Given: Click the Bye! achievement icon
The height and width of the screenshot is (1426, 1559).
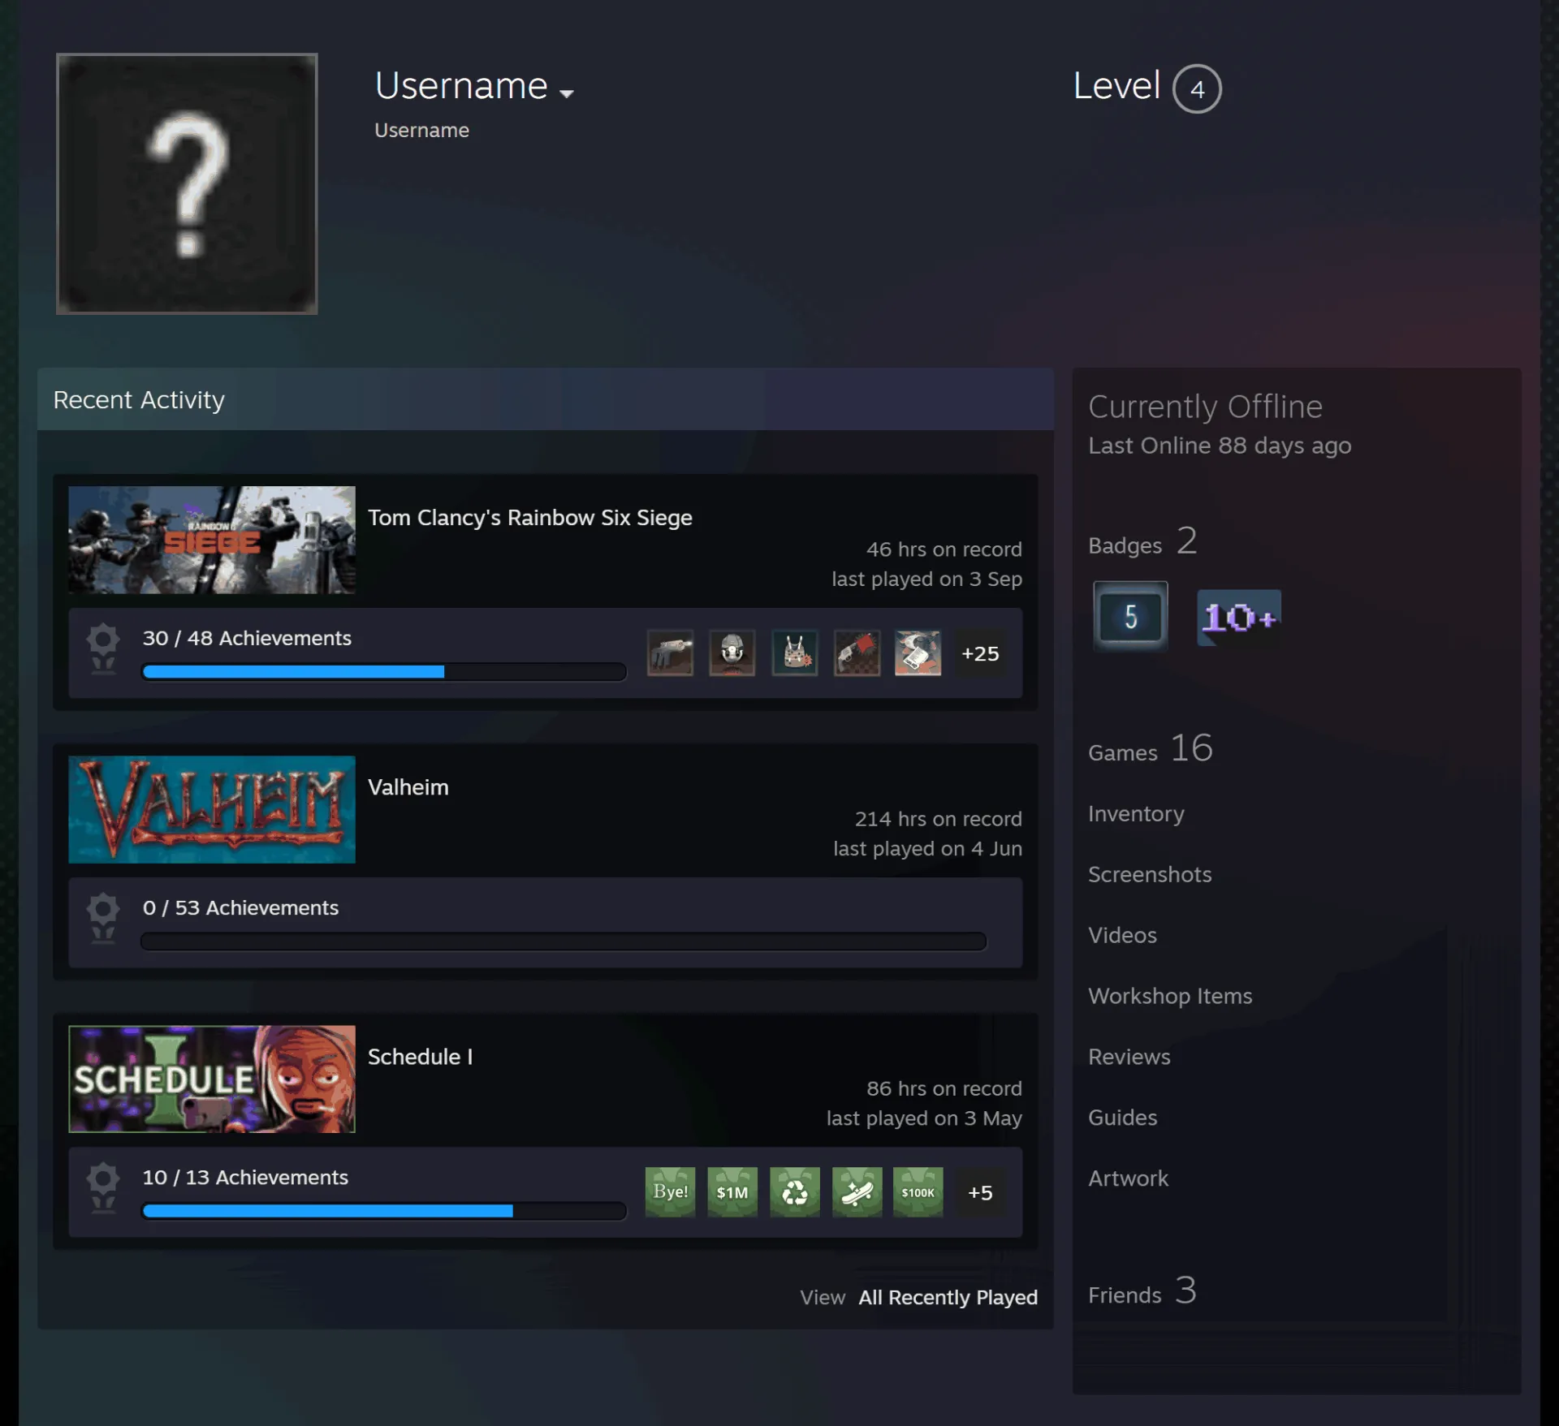Looking at the screenshot, I should pos(670,1192).
